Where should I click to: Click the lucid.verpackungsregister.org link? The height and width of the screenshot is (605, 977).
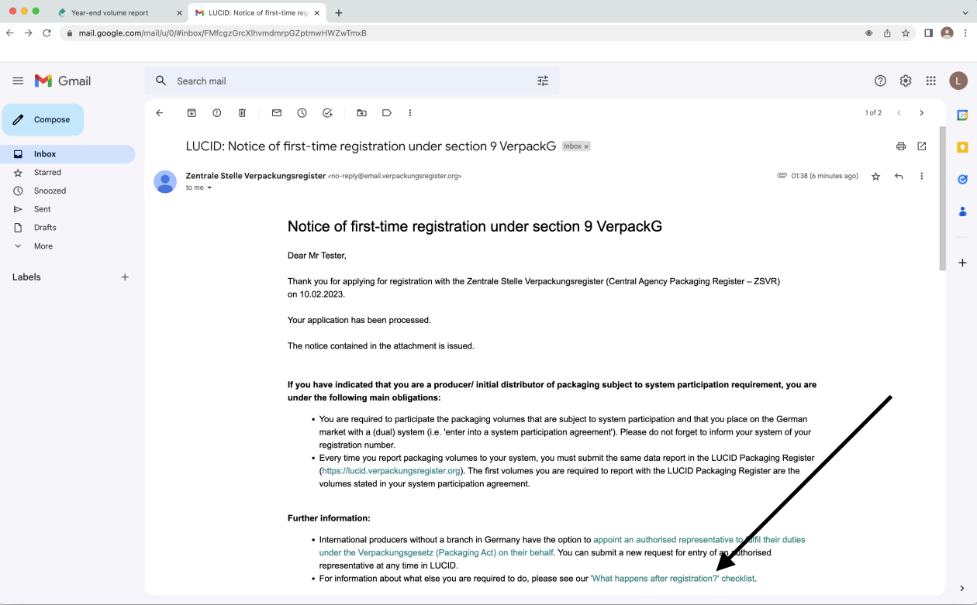point(391,471)
